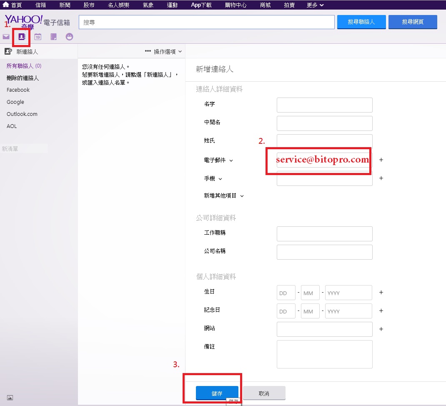Select 所有聯絡人 (0) list
This screenshot has width=446, height=406.
(24, 66)
